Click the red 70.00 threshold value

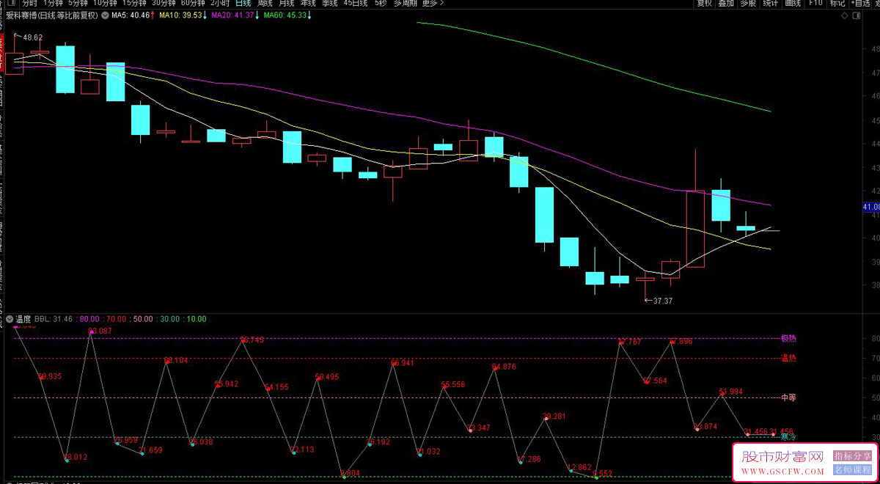[117, 319]
